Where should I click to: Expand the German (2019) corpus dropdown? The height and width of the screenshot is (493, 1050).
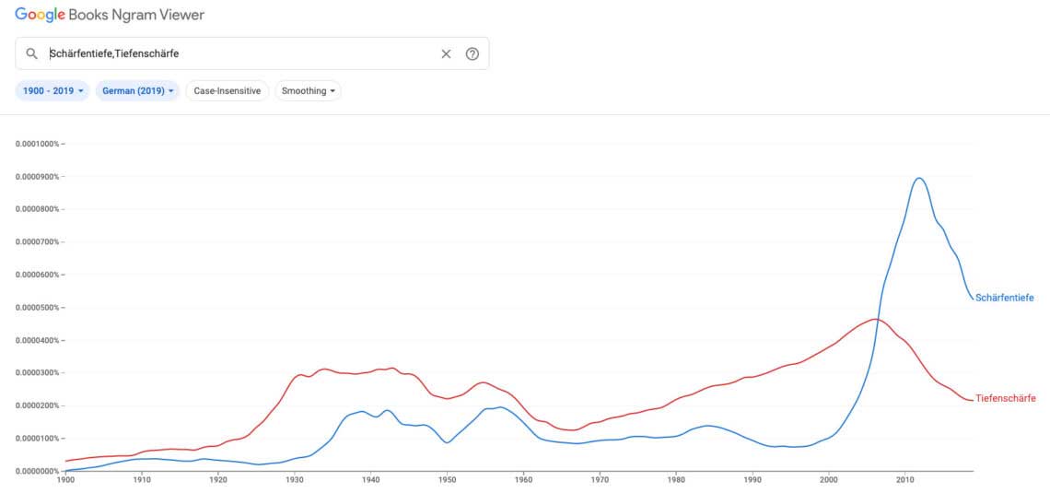pyautogui.click(x=138, y=91)
